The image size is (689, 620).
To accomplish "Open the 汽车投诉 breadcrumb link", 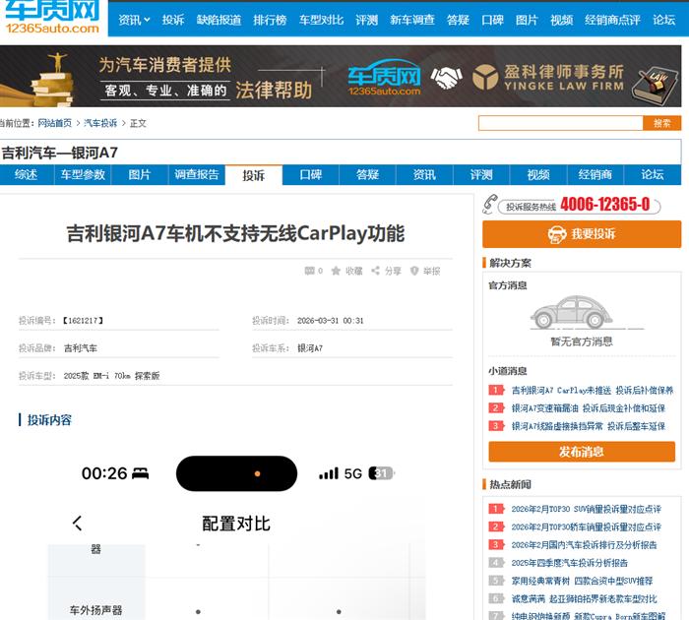I will tap(100, 123).
